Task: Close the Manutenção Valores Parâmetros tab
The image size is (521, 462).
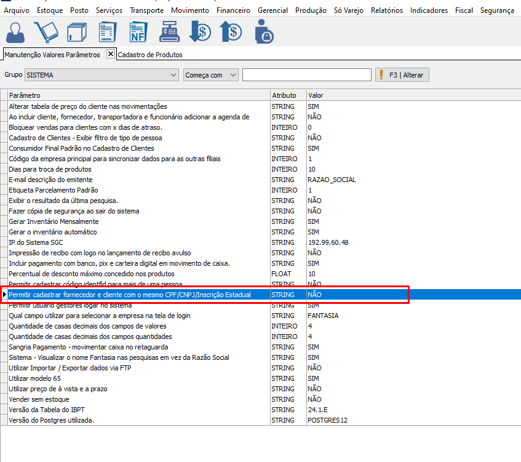Action: point(111,54)
